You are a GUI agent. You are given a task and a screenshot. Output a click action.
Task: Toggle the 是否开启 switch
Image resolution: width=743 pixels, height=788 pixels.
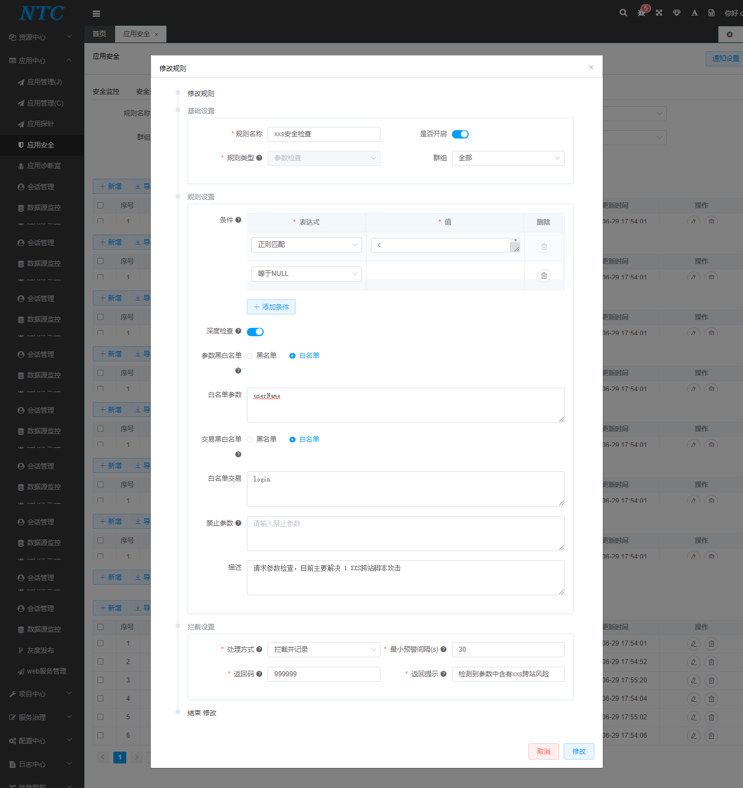pyautogui.click(x=460, y=134)
